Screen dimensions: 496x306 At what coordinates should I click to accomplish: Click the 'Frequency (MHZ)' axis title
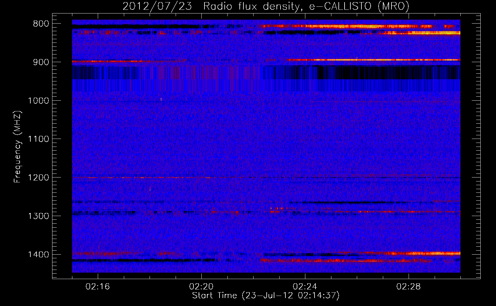(x=18, y=147)
